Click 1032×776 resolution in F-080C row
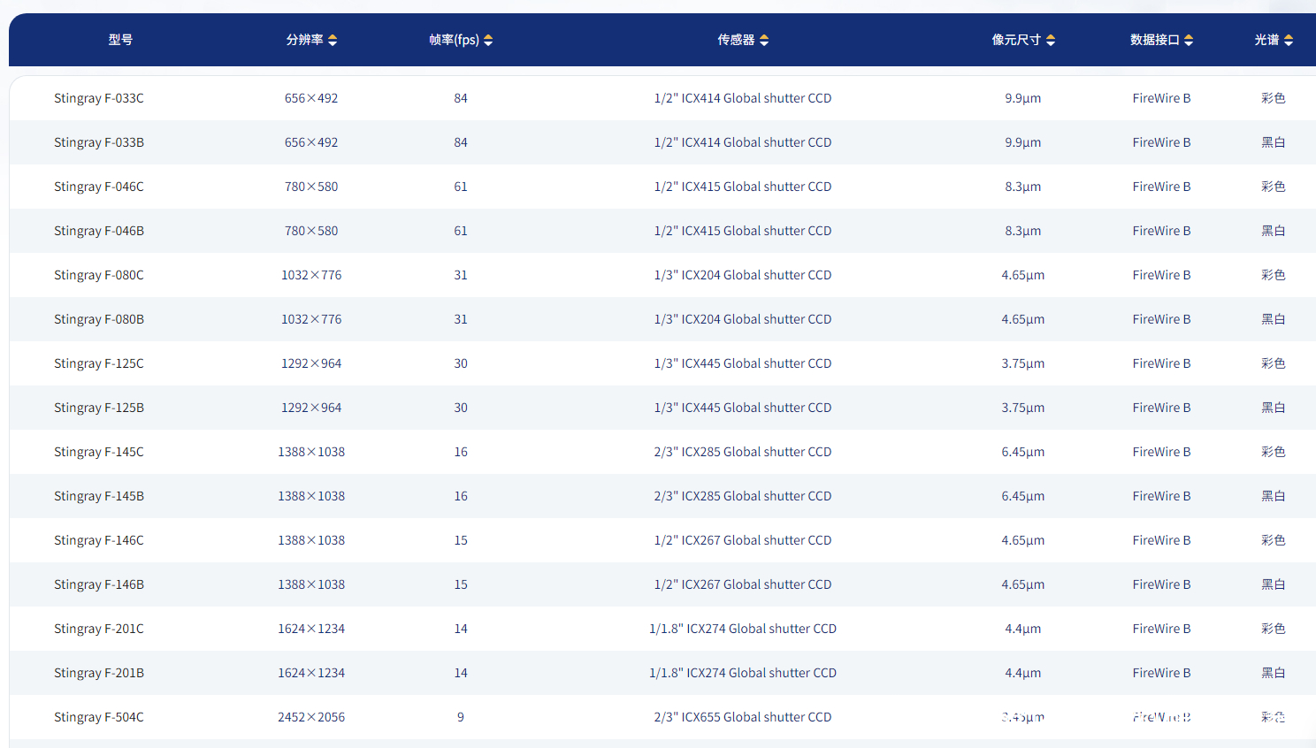 [x=311, y=275]
